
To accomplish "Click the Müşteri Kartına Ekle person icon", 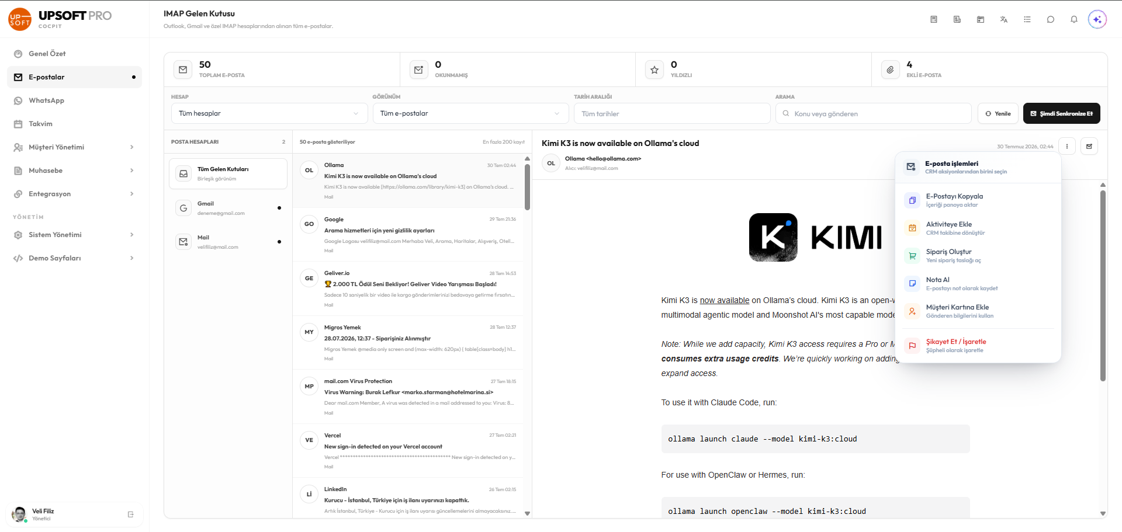I will pyautogui.click(x=912, y=311).
